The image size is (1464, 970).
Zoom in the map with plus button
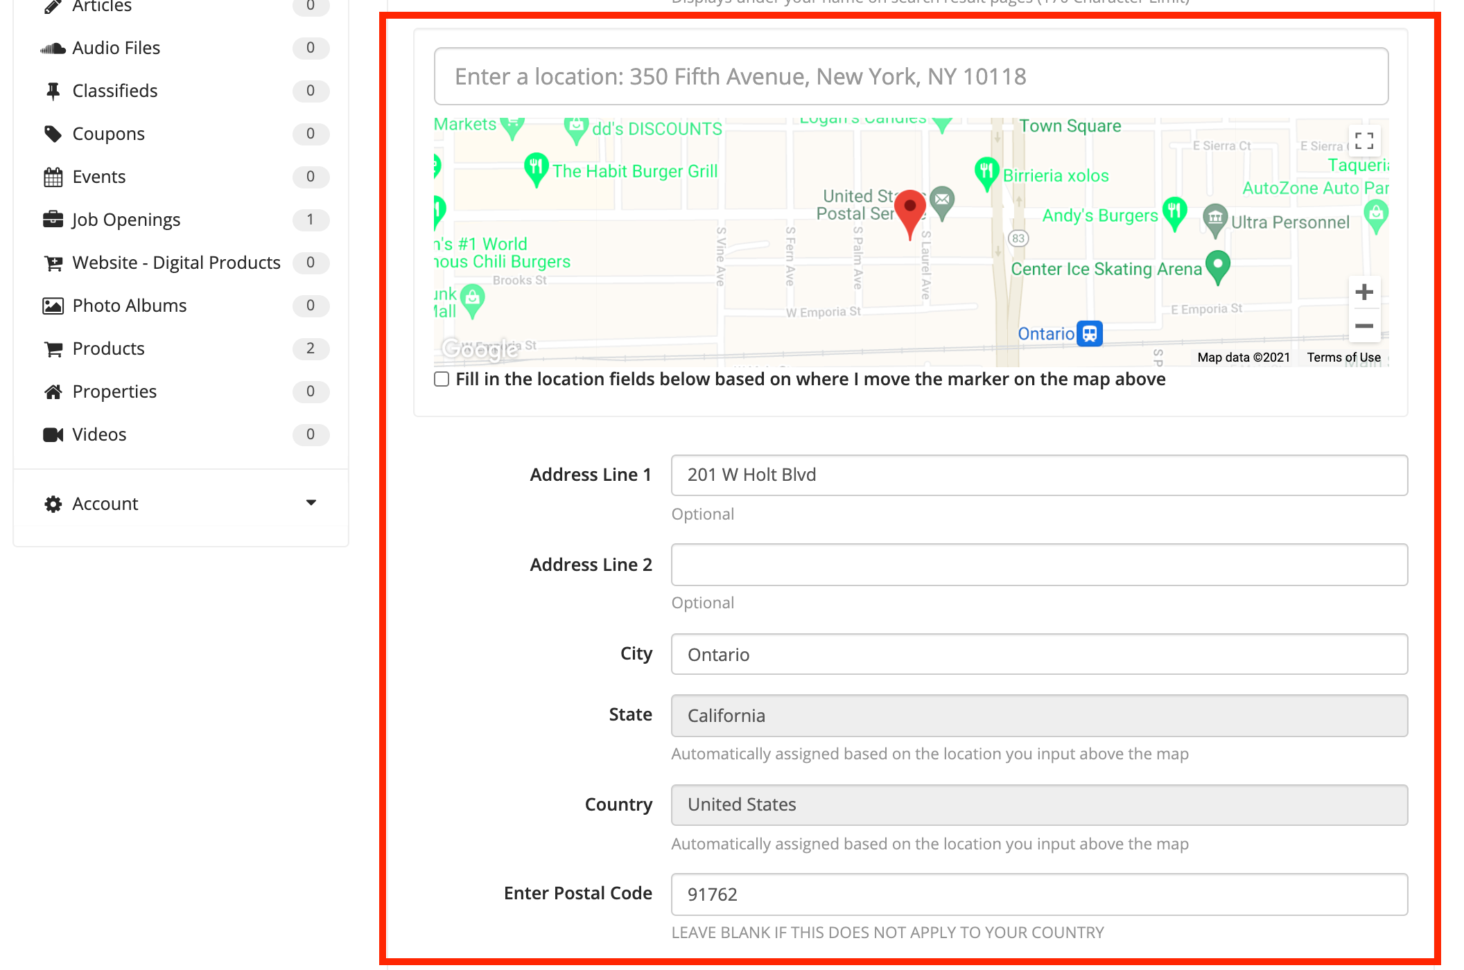(1363, 292)
